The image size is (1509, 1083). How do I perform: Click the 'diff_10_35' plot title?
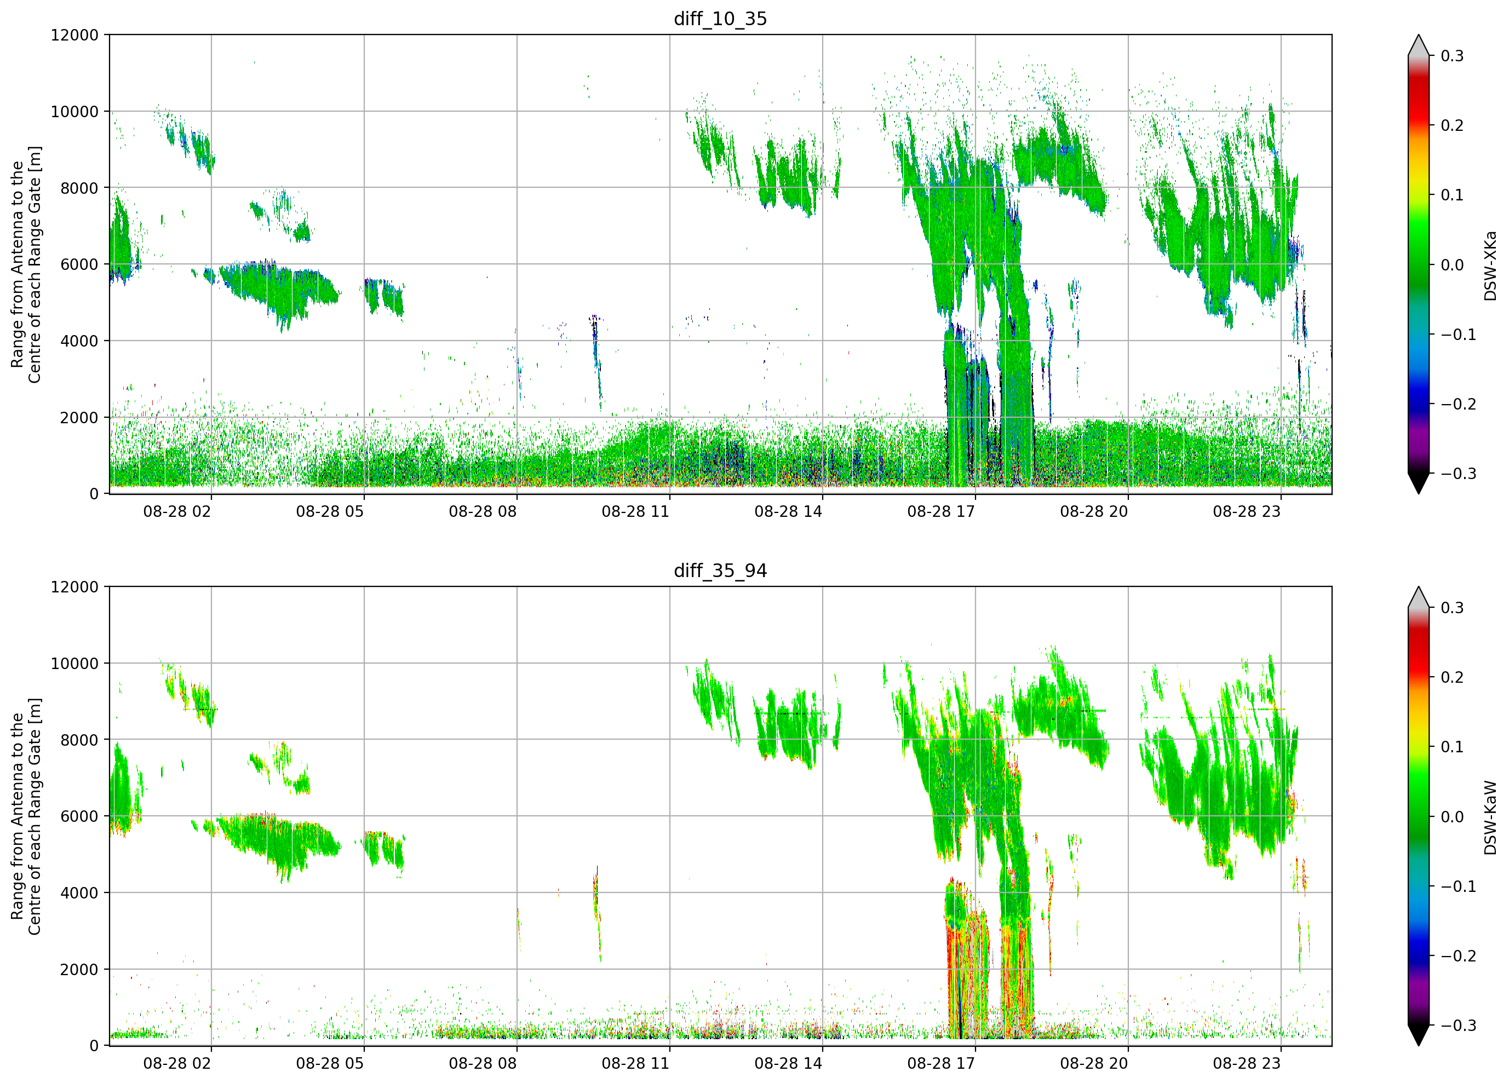721,19
